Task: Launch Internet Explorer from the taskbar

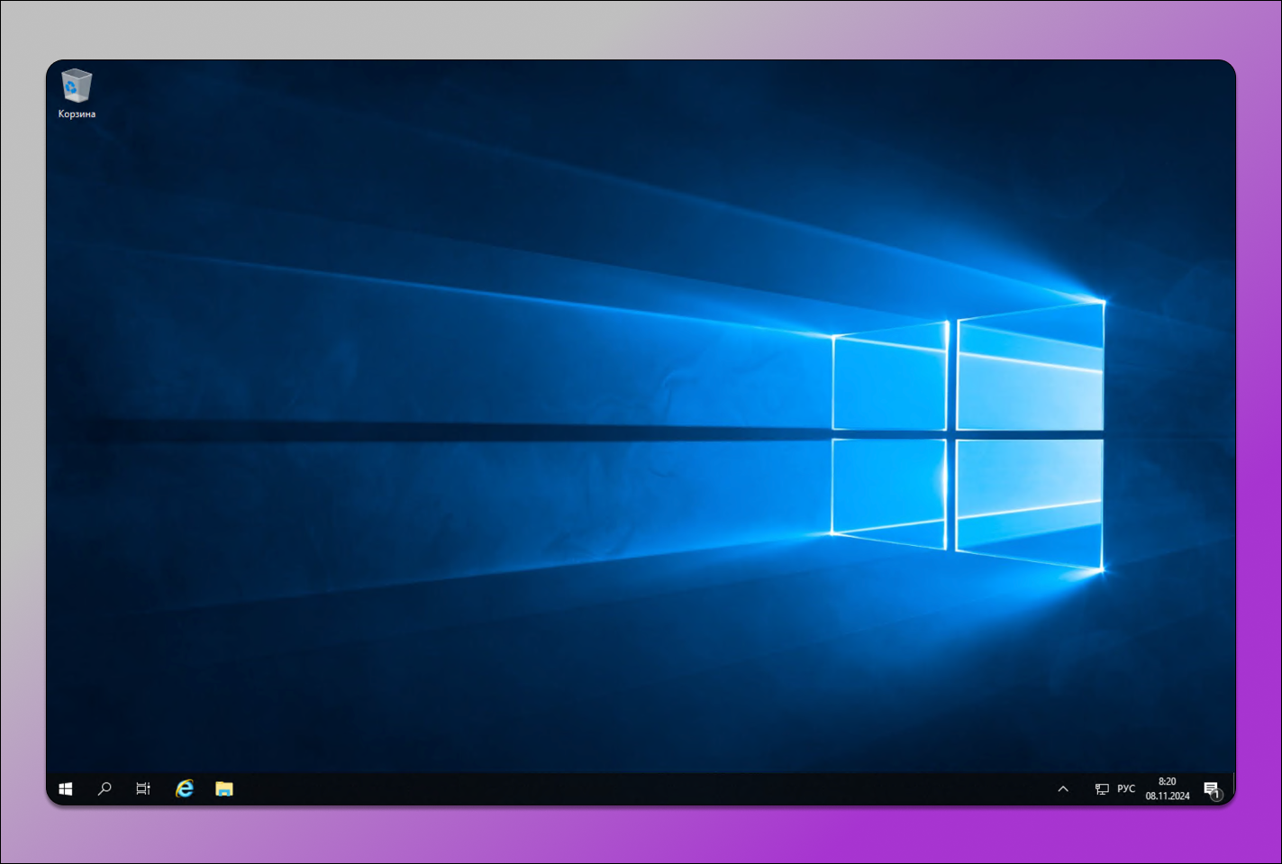Action: [185, 789]
